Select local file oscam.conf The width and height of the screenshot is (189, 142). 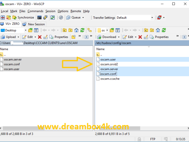[12, 64]
